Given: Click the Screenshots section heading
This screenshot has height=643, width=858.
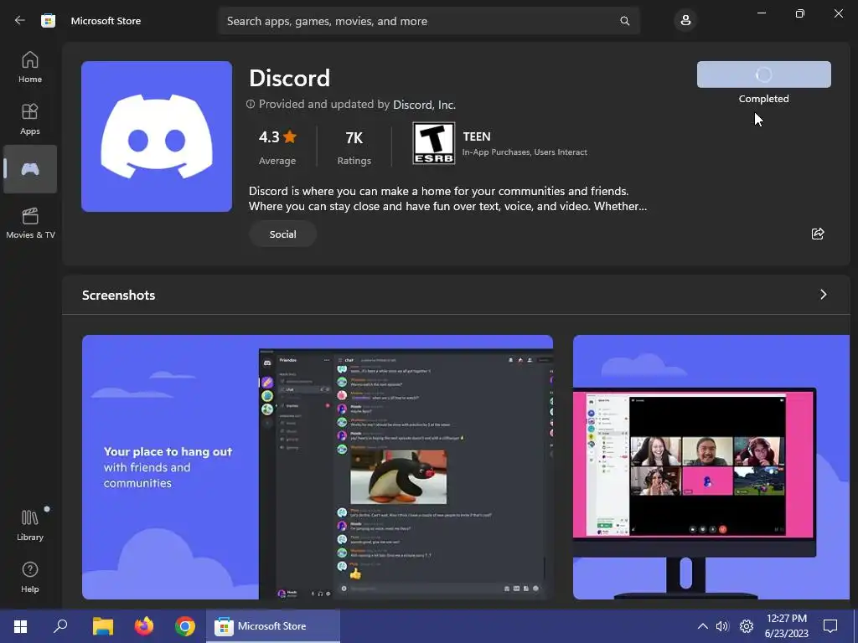Looking at the screenshot, I should point(119,295).
